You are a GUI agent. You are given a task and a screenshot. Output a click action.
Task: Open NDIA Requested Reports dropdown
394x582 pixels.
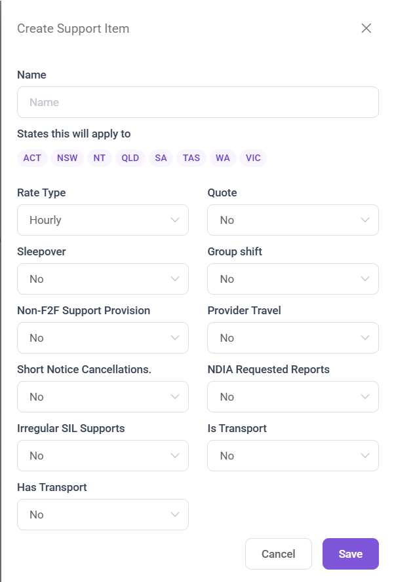click(292, 397)
